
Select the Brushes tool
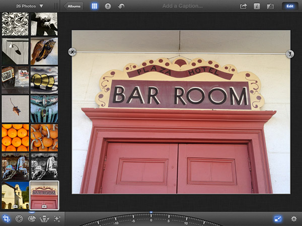tap(44, 218)
